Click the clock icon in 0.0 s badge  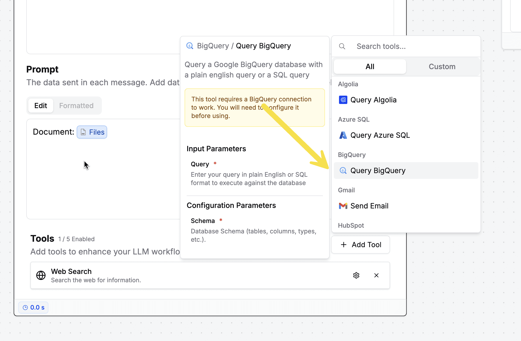pyautogui.click(x=25, y=307)
